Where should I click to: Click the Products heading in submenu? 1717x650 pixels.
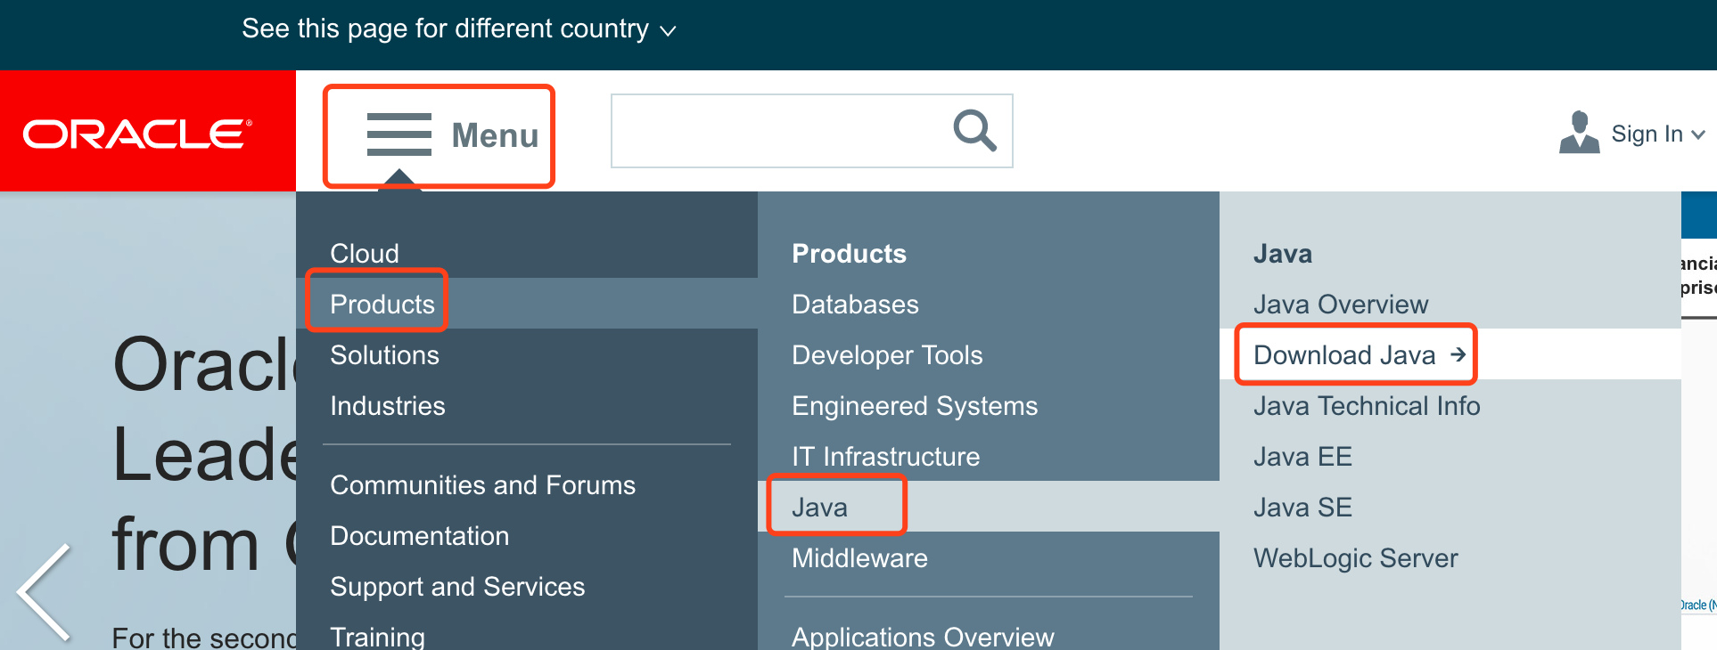point(849,254)
